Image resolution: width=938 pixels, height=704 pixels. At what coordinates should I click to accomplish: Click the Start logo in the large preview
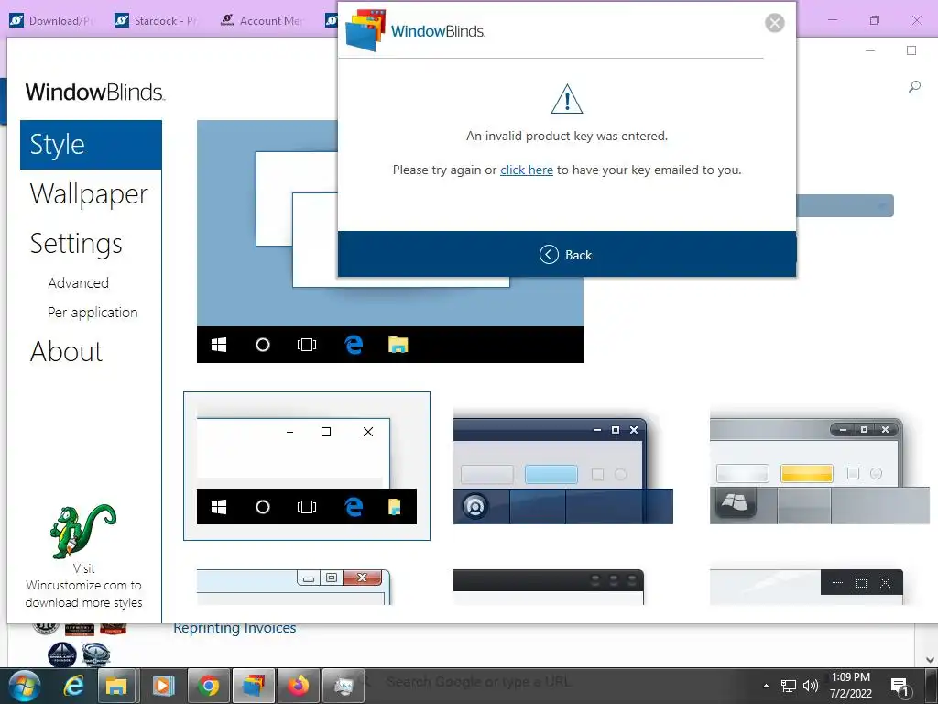tap(219, 345)
